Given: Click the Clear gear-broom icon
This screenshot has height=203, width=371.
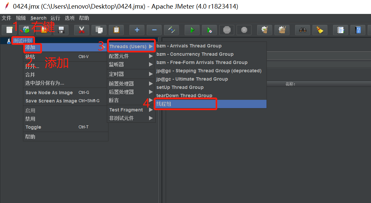Looking at the screenshot, I should 265,30.
